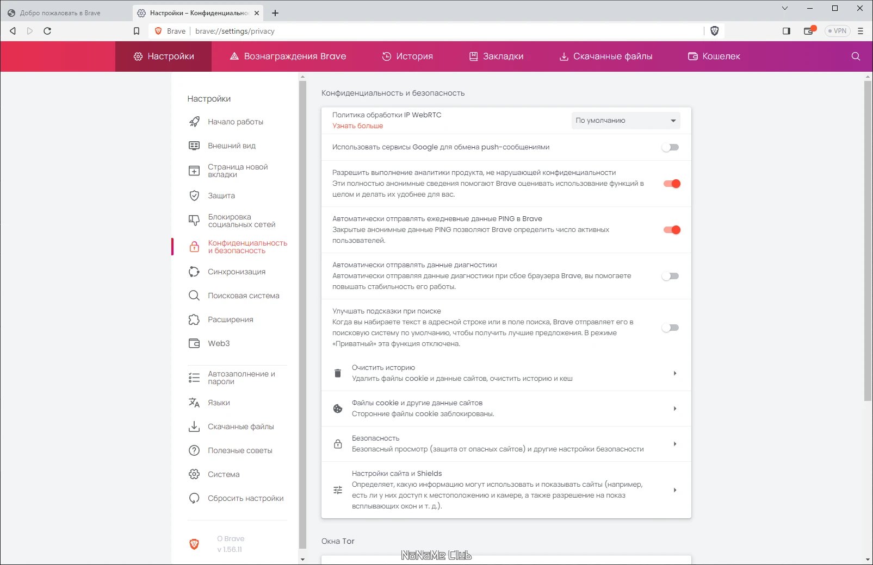
Task: Click the browser forward arrow icon
Action: [x=30, y=31]
